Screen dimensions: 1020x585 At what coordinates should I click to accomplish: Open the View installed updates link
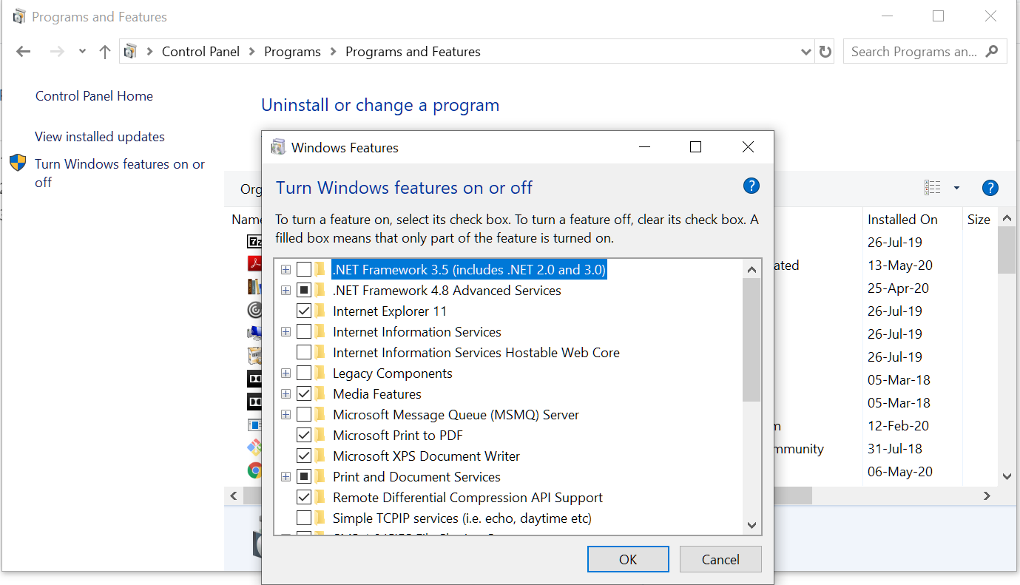[x=99, y=136]
